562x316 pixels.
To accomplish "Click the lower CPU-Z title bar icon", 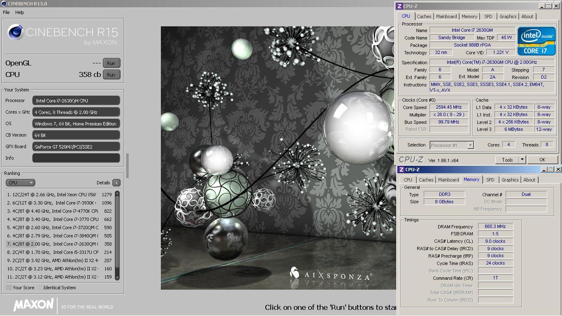I will 401,170.
